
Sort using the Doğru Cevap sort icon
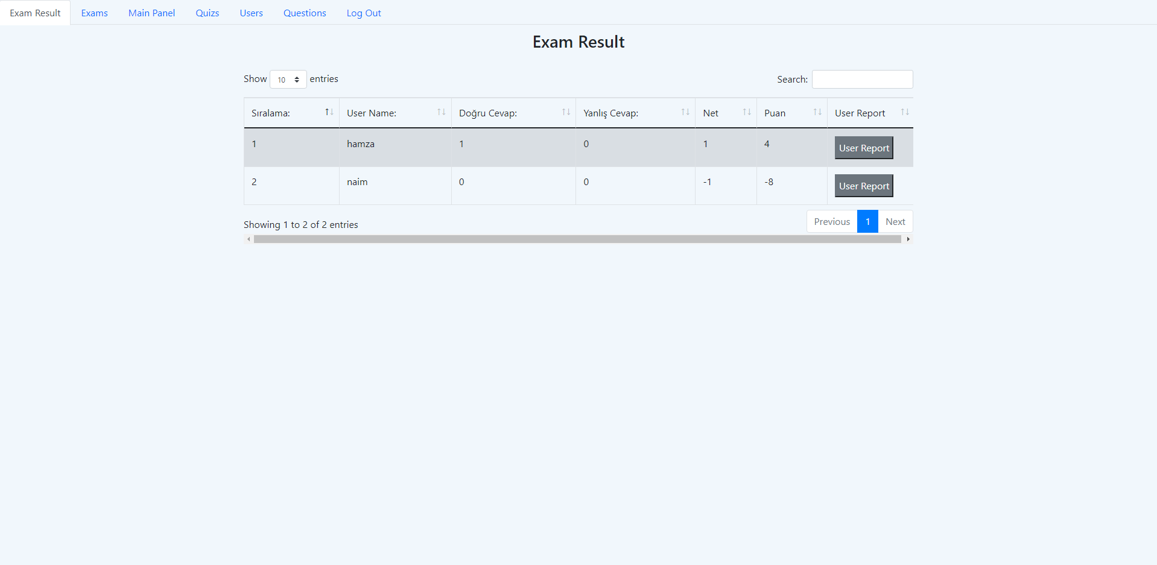tap(565, 112)
